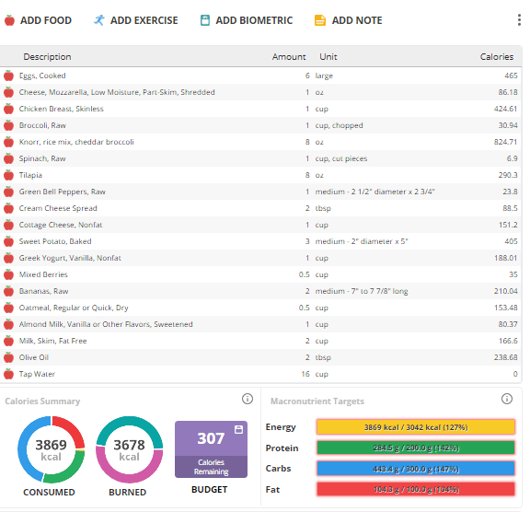Click the apple icon beside Sweet Potato, Baked
Screen dimensions: 530x512
(9, 241)
